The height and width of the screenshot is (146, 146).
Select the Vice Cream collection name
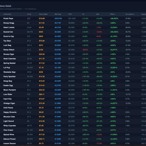coord(8,130)
